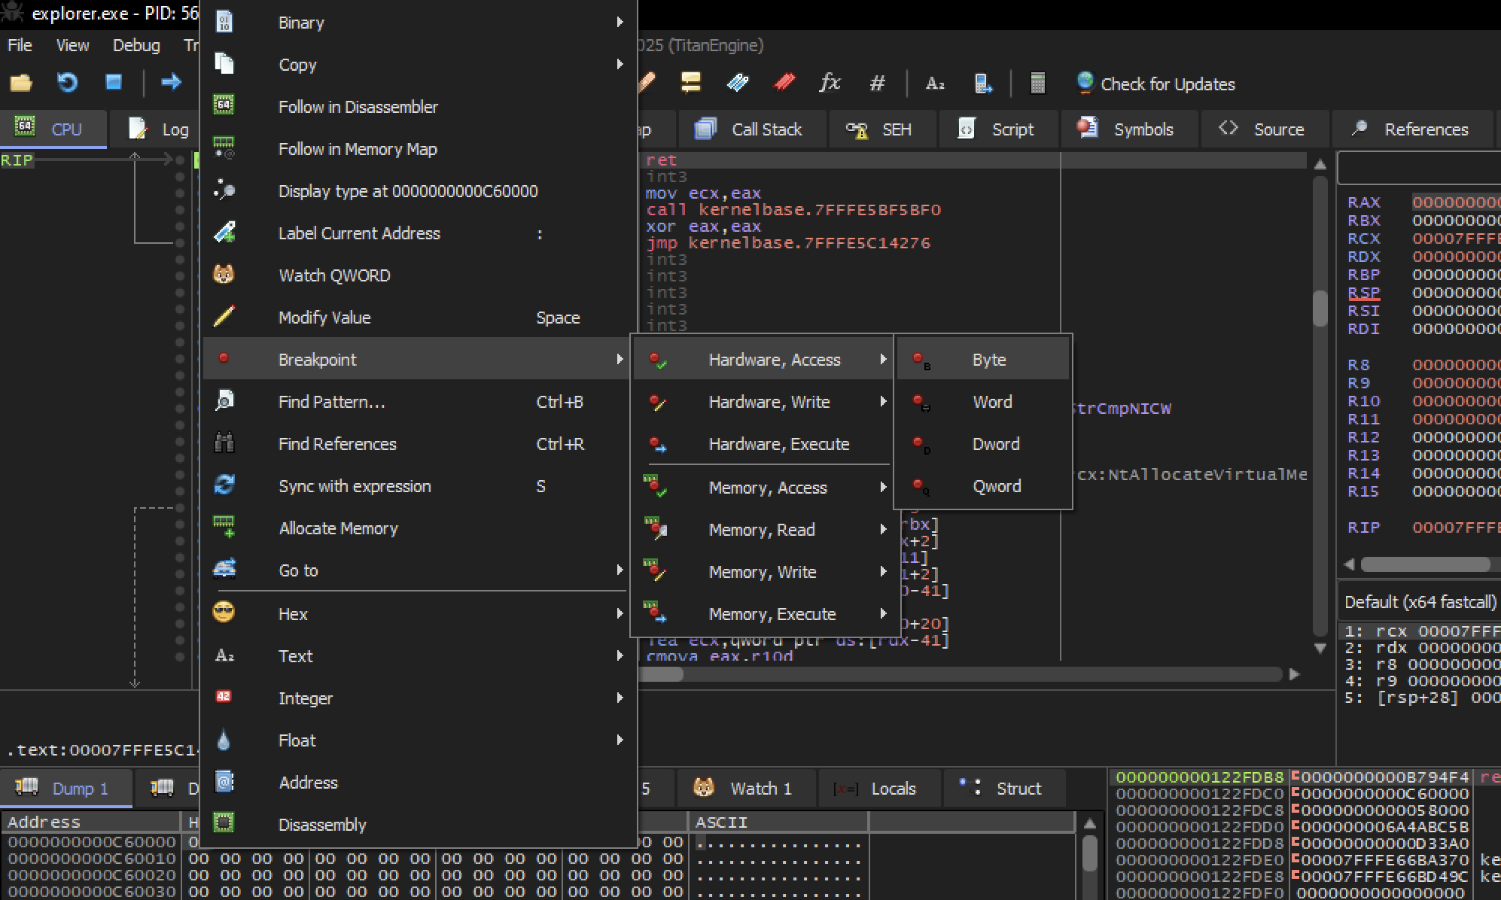Click the run arrow icon in toolbar
Screen dimensions: 1501x900
(172, 83)
